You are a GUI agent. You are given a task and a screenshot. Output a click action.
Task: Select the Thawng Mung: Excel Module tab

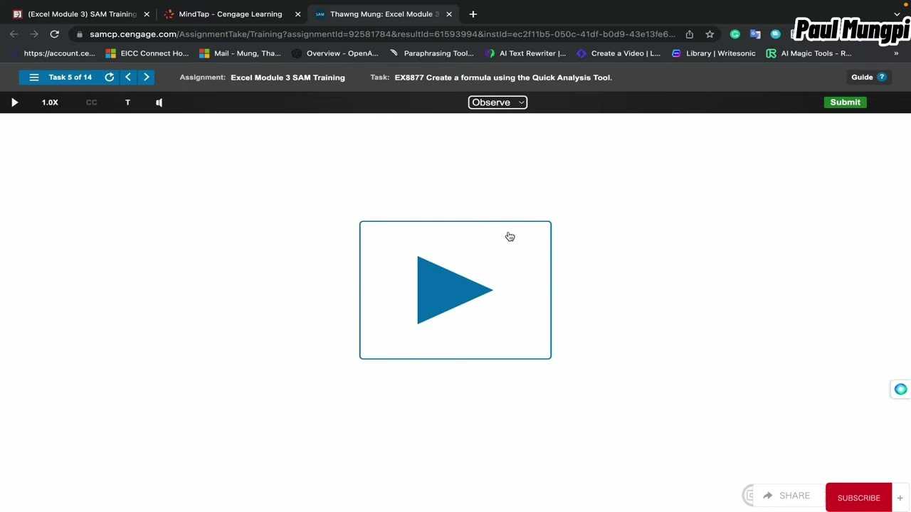[x=384, y=14]
